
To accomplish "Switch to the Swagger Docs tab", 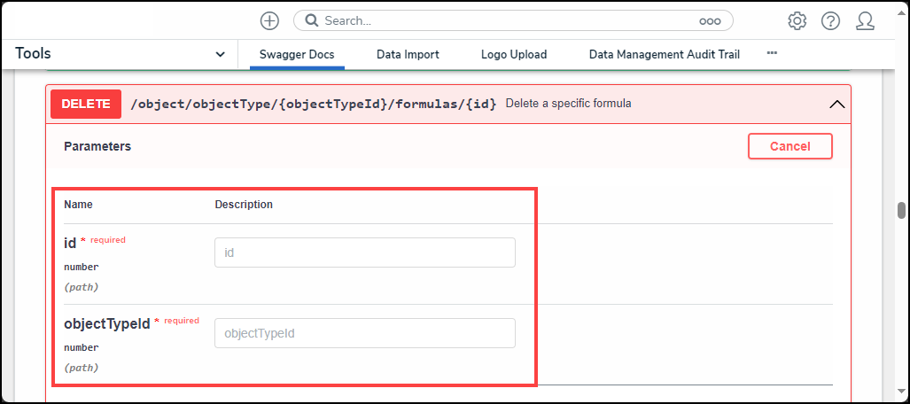I will click(297, 54).
